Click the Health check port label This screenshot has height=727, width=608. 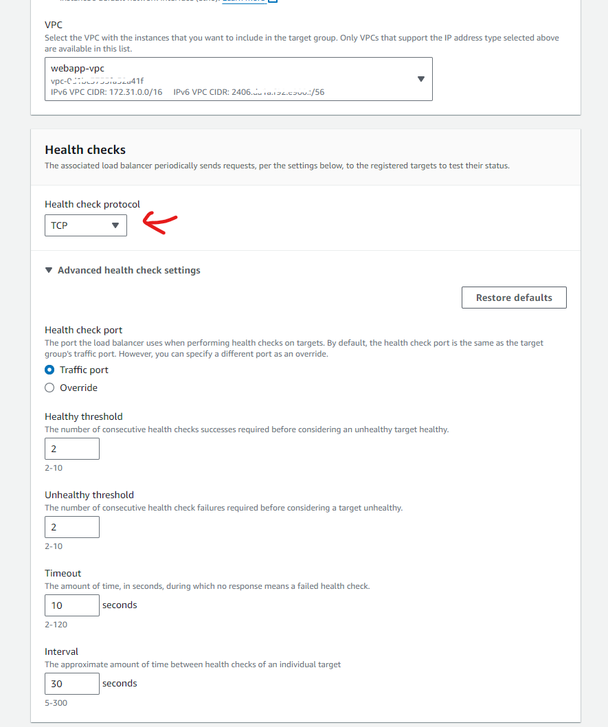83,330
